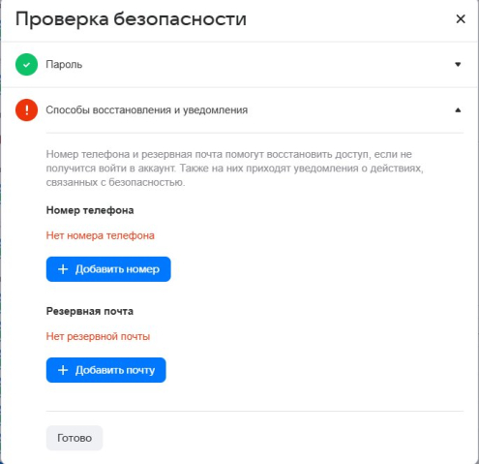Click the description line ending связанных с безопасностью

(115, 182)
